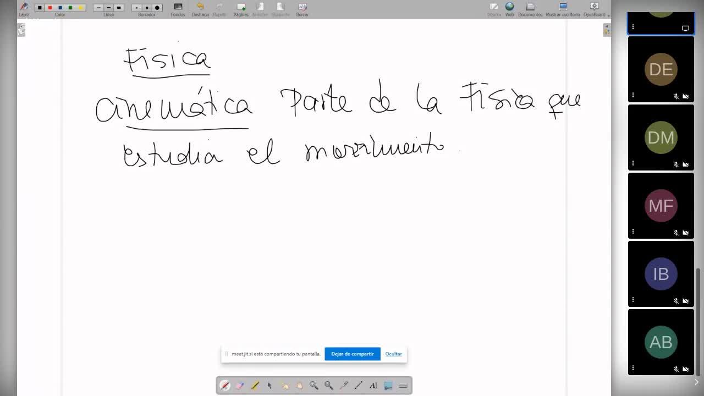The width and height of the screenshot is (704, 396).
Task: Open the OpenBoard menu
Action: point(595,9)
